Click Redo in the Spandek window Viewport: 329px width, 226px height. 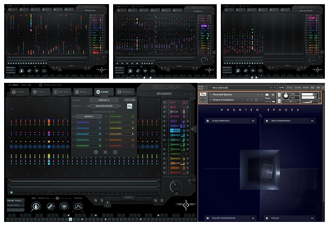[26, 85]
